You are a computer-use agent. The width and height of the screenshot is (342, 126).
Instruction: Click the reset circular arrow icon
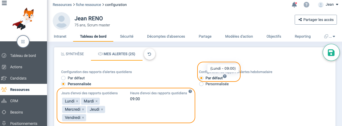coord(150,54)
